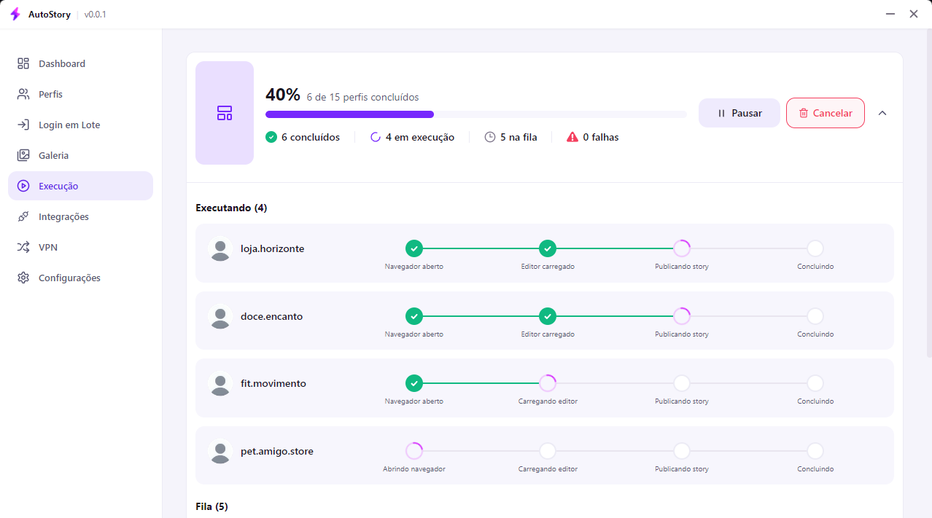The width and height of the screenshot is (932, 518).
Task: Click the doce.encanto avatar
Action: (220, 317)
